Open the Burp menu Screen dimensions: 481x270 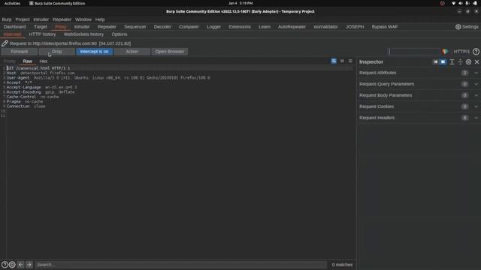(7, 19)
